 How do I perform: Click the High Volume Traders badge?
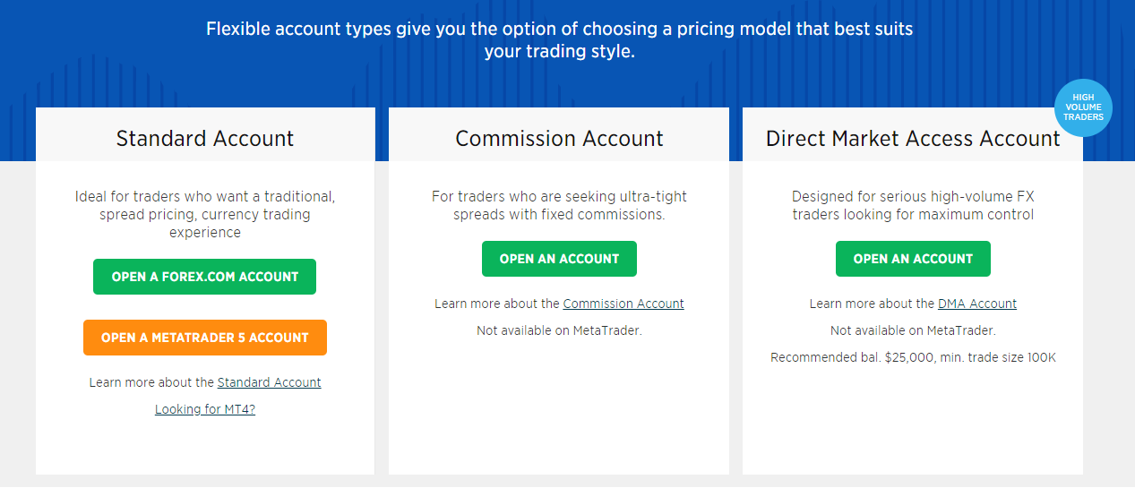(x=1082, y=108)
